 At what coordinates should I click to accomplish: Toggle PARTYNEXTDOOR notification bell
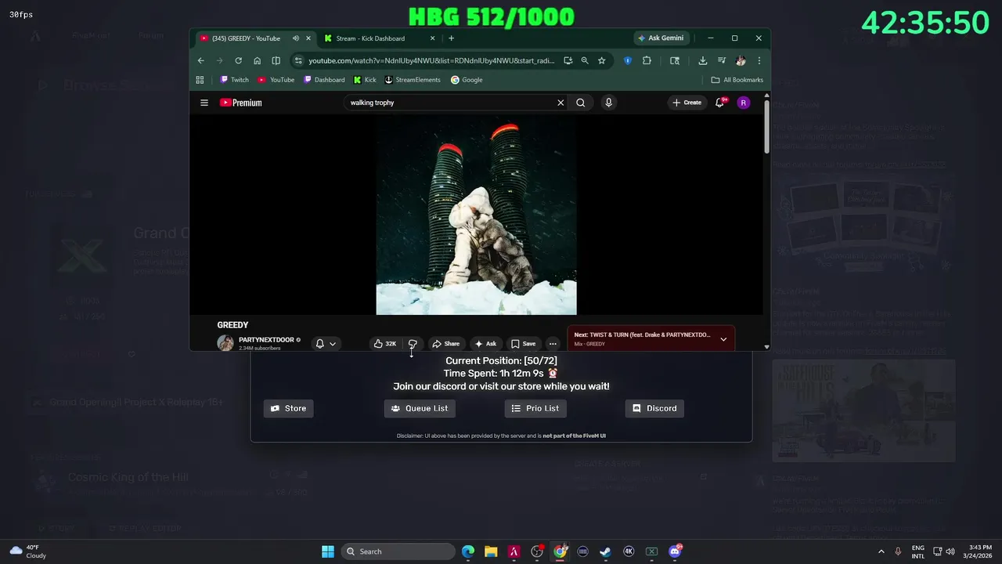click(x=319, y=344)
